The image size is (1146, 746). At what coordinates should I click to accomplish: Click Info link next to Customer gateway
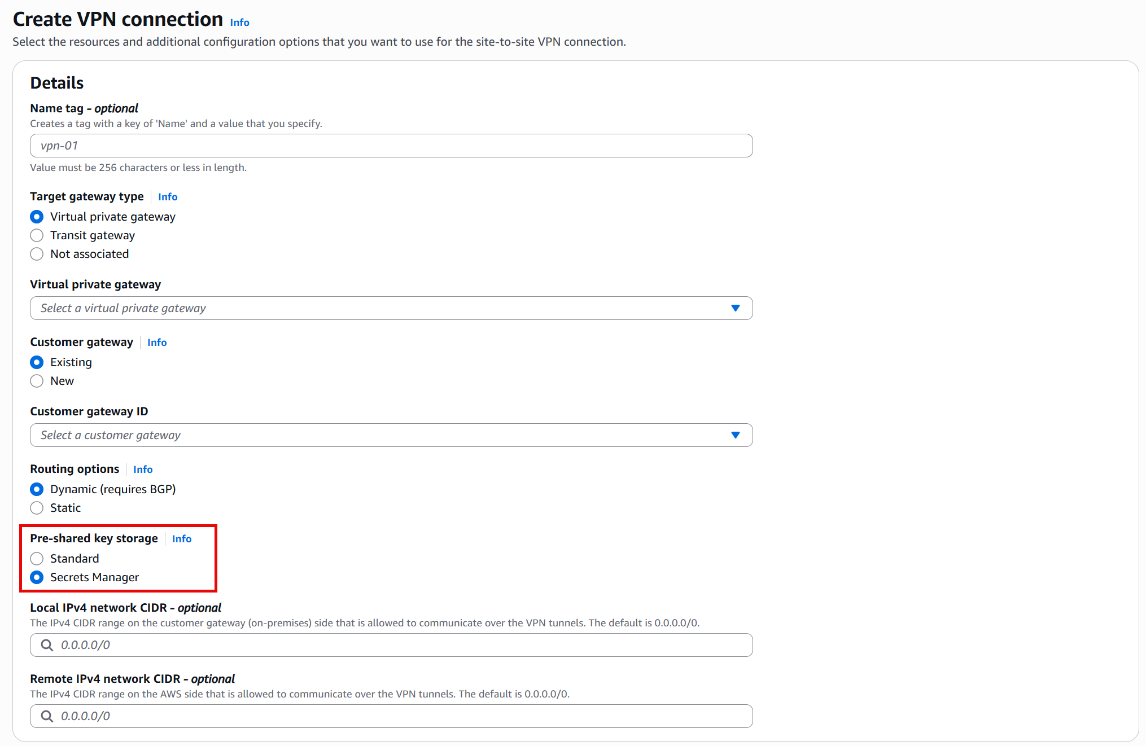coord(157,343)
